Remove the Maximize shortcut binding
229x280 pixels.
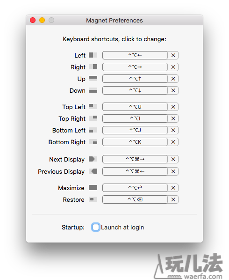173,188
